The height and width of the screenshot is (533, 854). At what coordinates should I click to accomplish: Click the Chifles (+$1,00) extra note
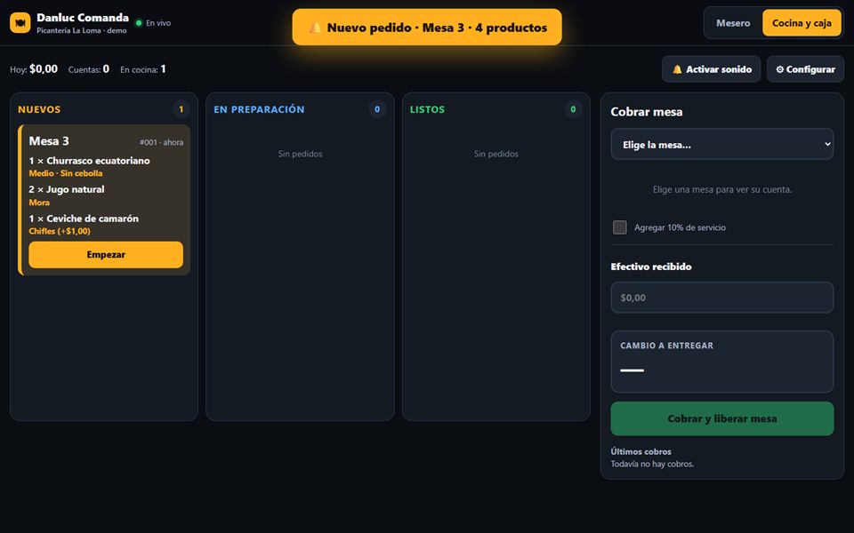coord(60,231)
